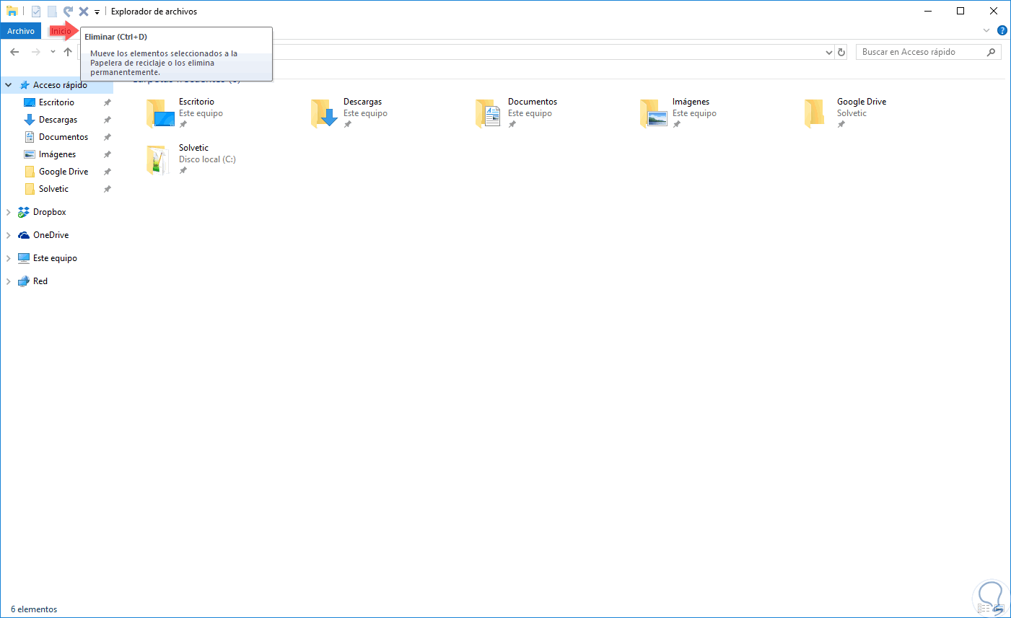Click the pin icon beside sidebar Descargas
1011x618 pixels.
coord(107,120)
